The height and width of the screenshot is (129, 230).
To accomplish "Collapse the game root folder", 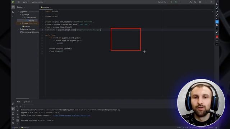I will pos(18,11).
